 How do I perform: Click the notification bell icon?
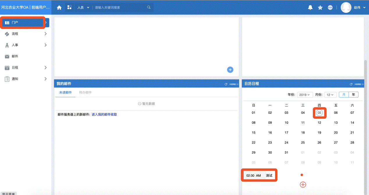coord(310,8)
